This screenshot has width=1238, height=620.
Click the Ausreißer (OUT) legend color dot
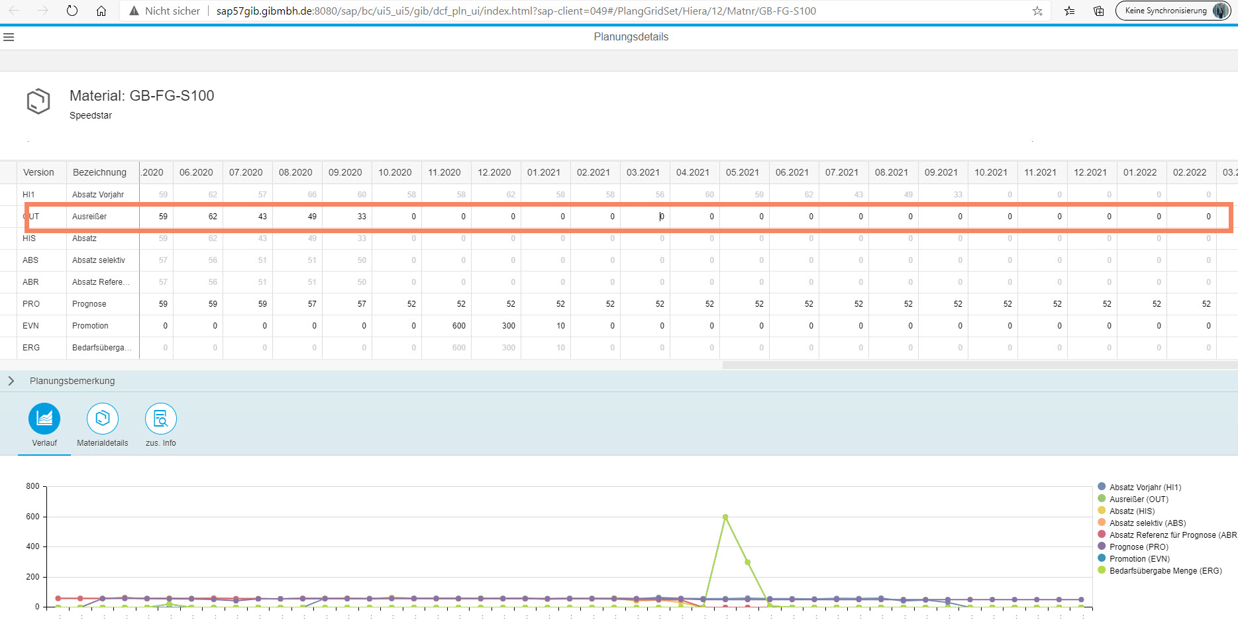pos(1102,499)
